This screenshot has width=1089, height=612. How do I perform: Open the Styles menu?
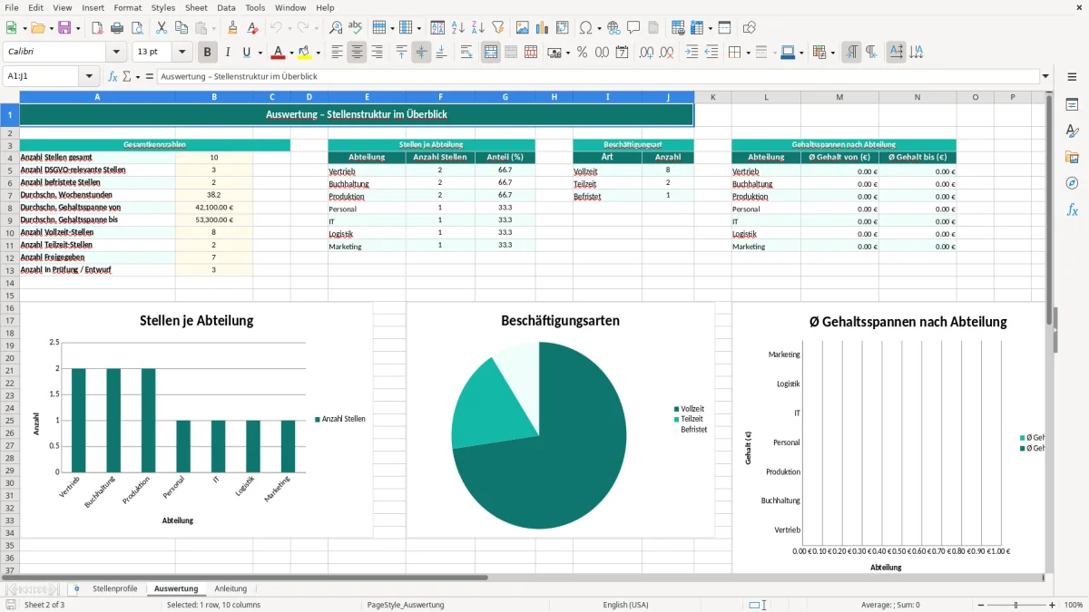tap(163, 7)
